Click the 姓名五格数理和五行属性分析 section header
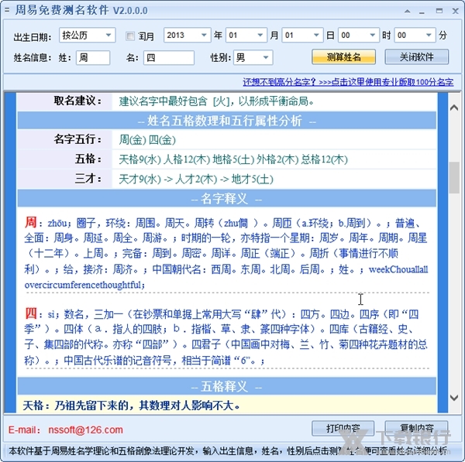465x462 pixels. tap(227, 121)
